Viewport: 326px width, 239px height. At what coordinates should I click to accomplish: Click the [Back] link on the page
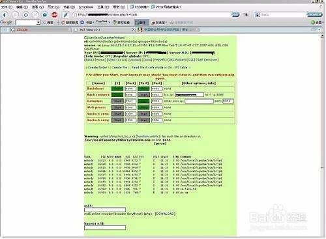[x=89, y=60]
